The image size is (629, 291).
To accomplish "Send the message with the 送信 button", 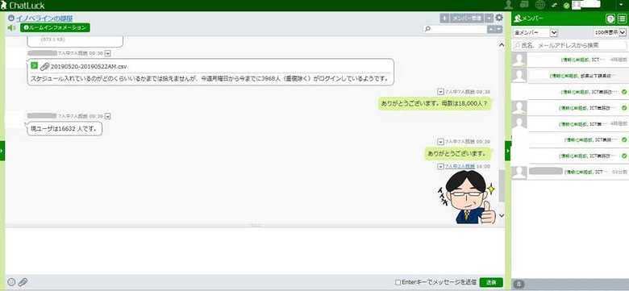I will coord(491,282).
